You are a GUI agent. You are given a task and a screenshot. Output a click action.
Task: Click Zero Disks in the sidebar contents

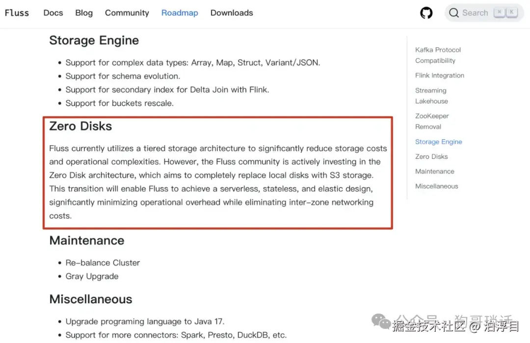(431, 156)
